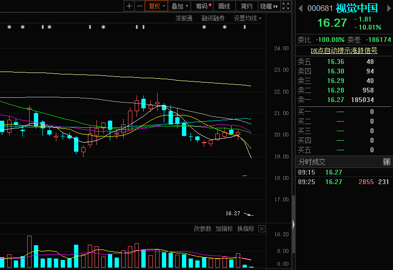Click the 换指标 button
This screenshot has height=270, width=393.
point(245,228)
